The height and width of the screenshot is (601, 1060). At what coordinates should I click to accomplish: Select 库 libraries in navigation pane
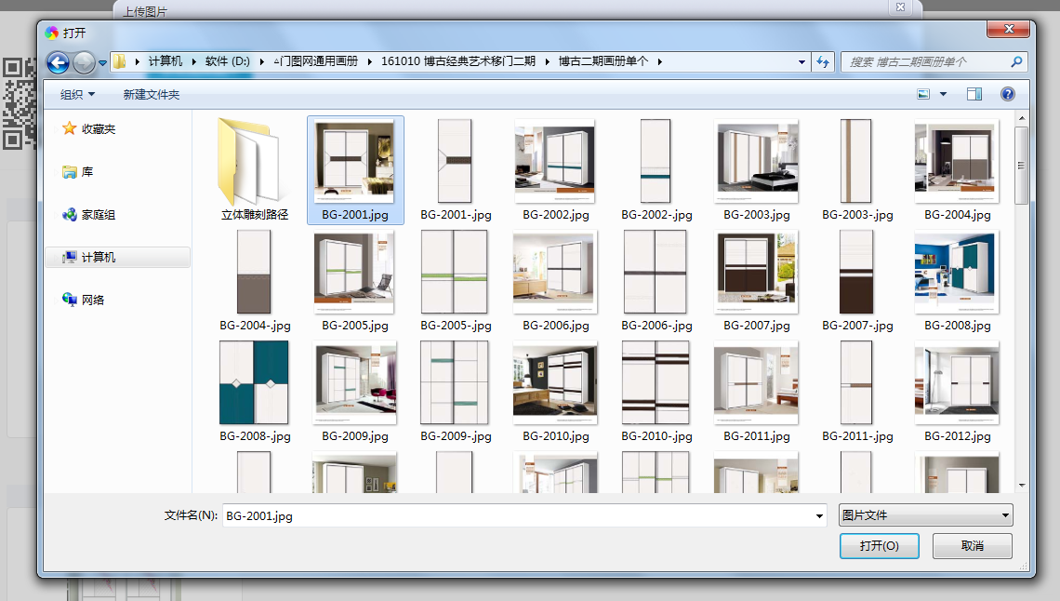coord(86,172)
